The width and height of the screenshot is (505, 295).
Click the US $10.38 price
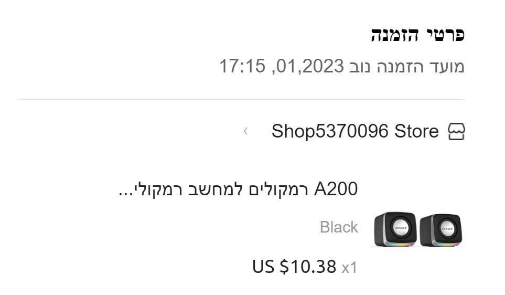(294, 267)
